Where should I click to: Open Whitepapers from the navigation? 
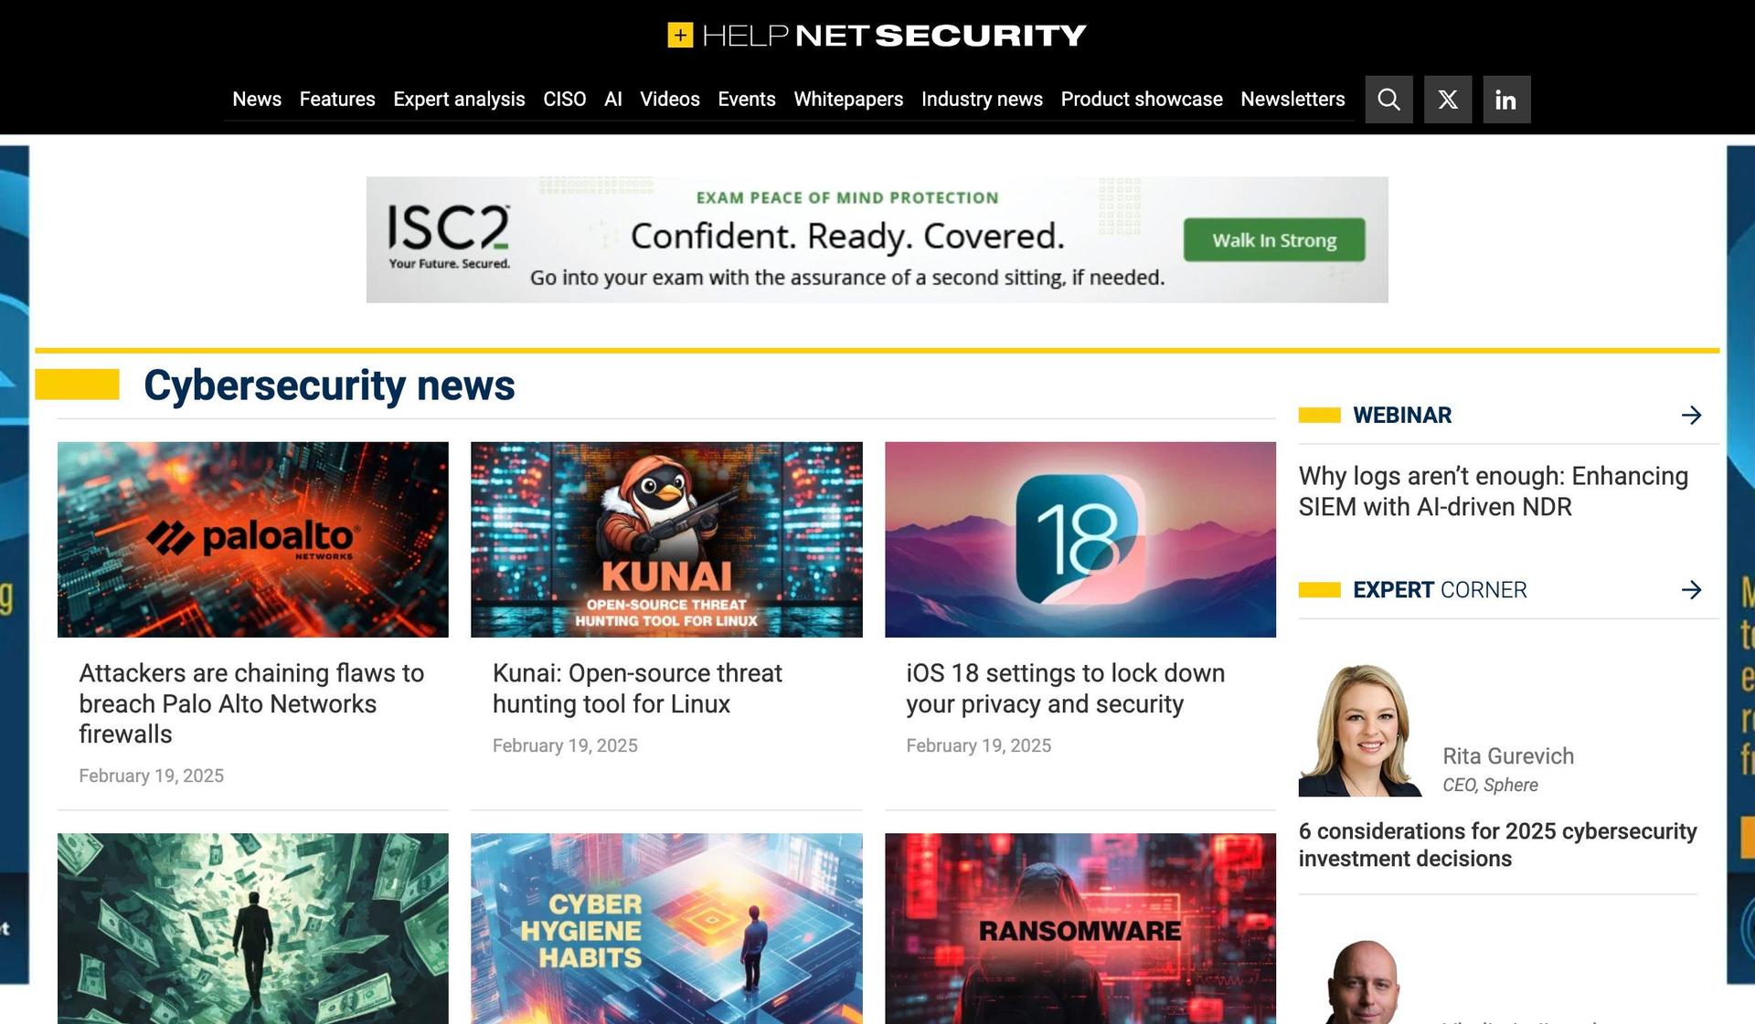[x=848, y=99]
